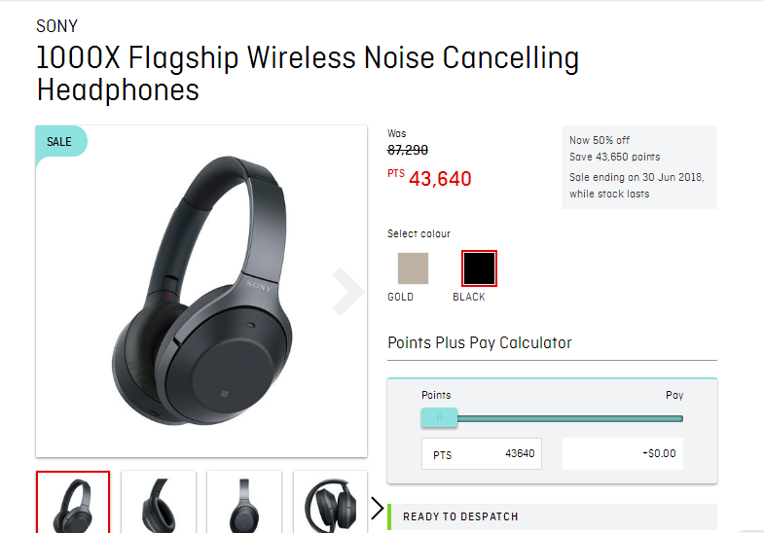Click the Now 50% off promo box
This screenshot has height=533, width=764.
coord(639,167)
